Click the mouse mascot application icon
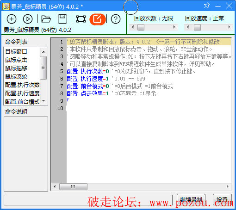Image resolution: width=236 pixels, height=210 pixels. click(x=6, y=6)
